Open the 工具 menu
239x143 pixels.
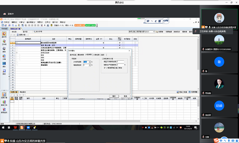(x=47, y=22)
